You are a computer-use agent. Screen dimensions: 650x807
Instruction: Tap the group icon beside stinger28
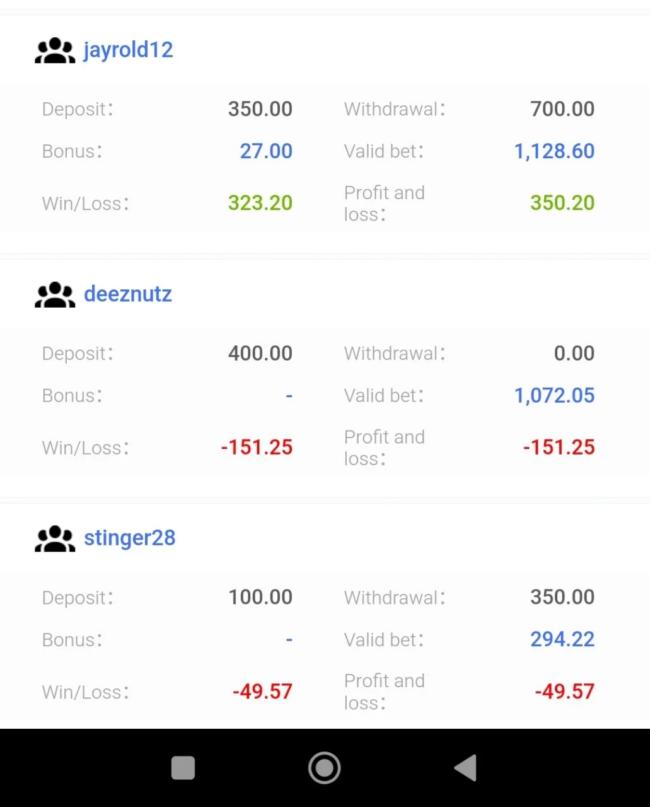point(55,538)
